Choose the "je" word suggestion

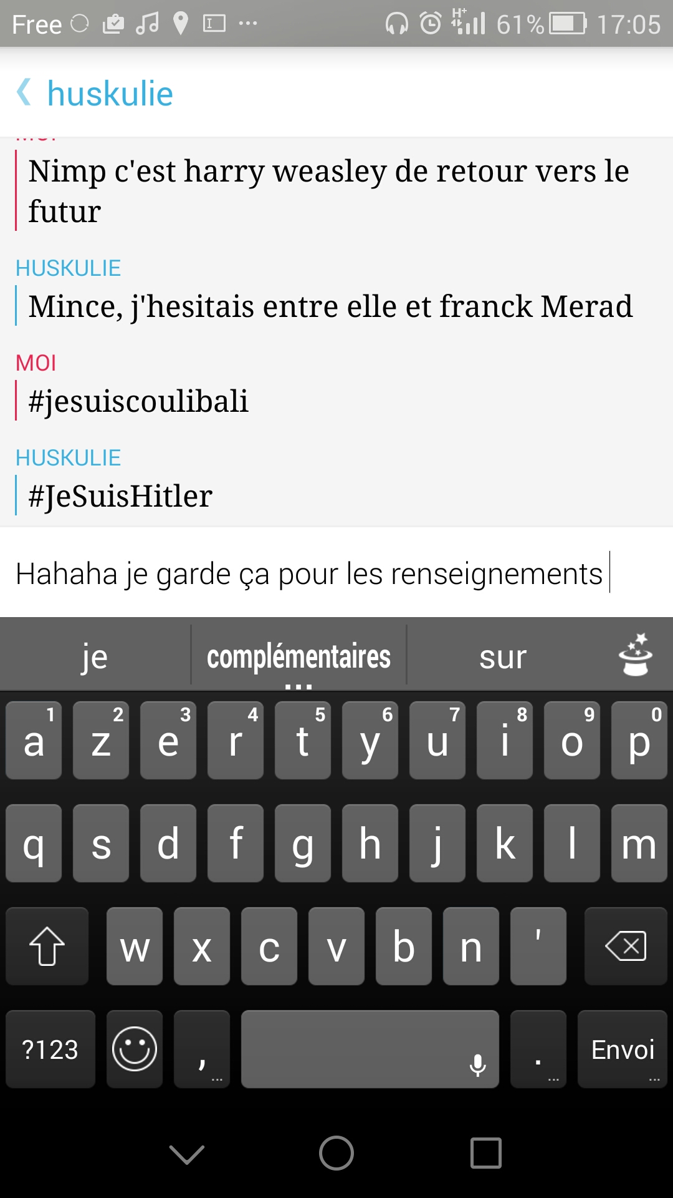tap(95, 657)
